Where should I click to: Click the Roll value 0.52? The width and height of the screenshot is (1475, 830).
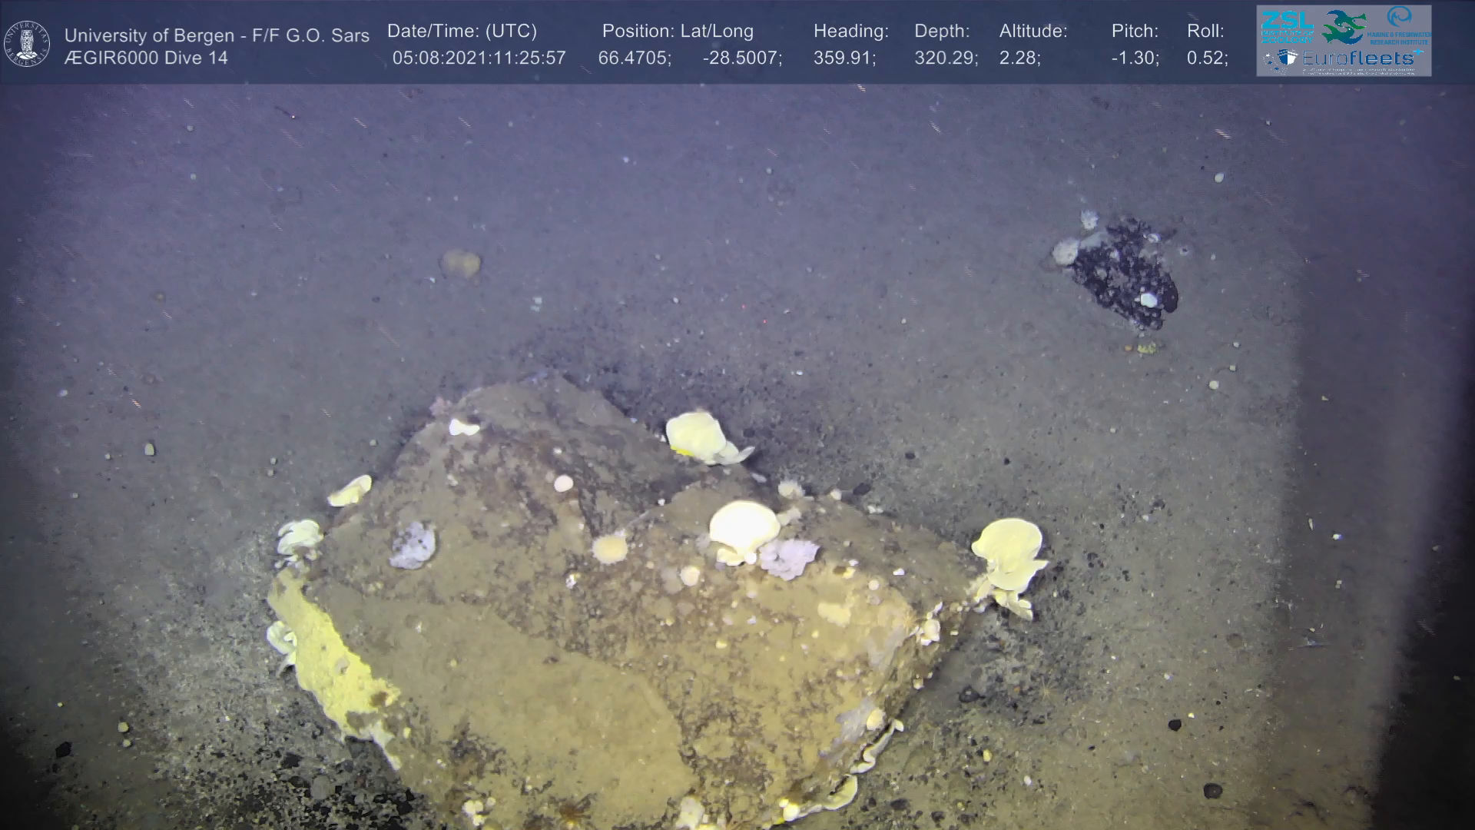coord(1207,58)
